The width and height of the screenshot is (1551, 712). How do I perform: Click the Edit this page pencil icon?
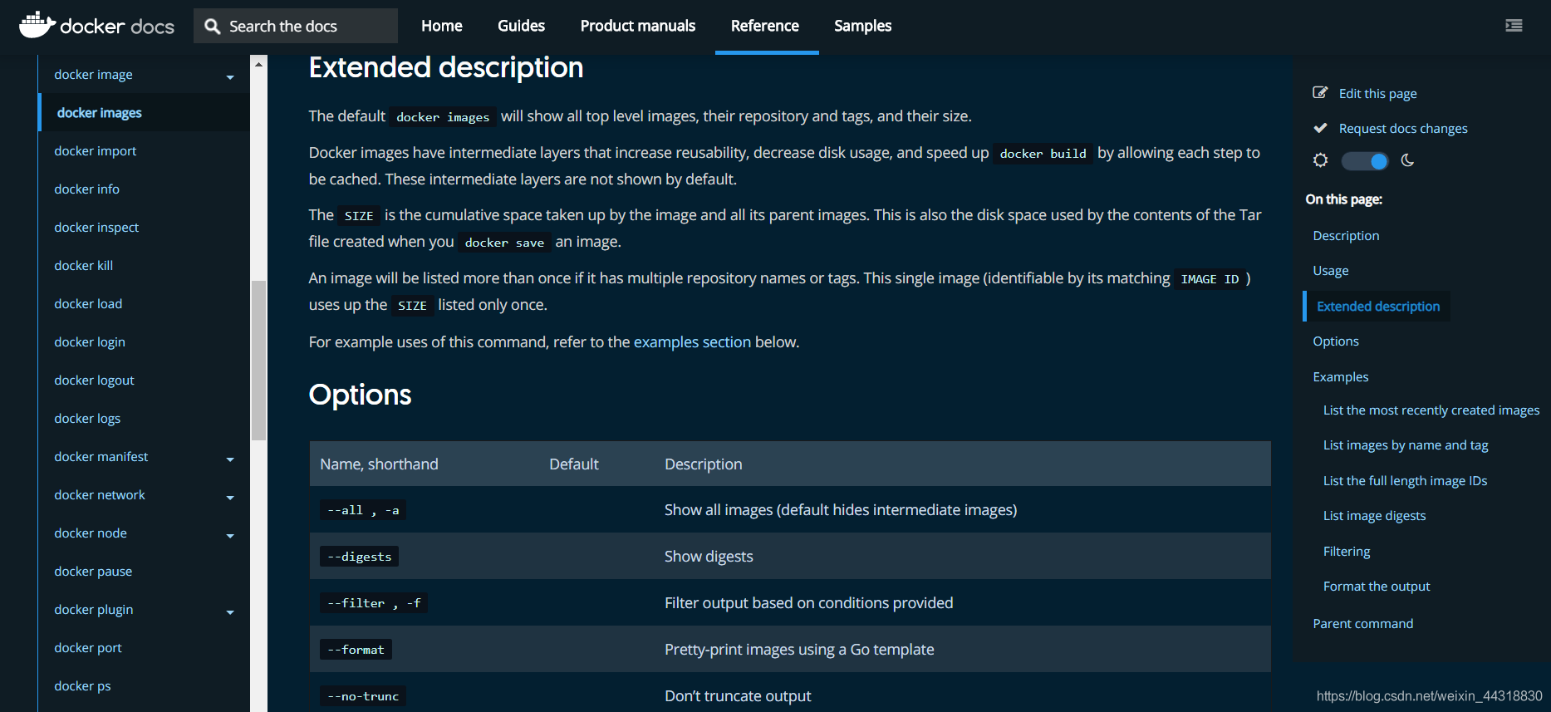tap(1320, 93)
